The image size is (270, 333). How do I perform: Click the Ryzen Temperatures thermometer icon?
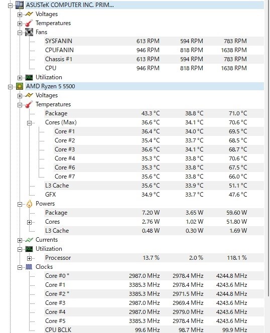[29, 104]
